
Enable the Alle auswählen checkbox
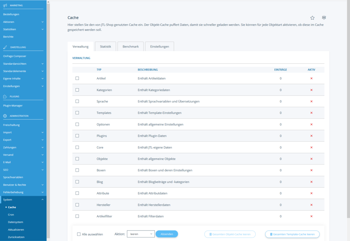pyautogui.click(x=79, y=234)
